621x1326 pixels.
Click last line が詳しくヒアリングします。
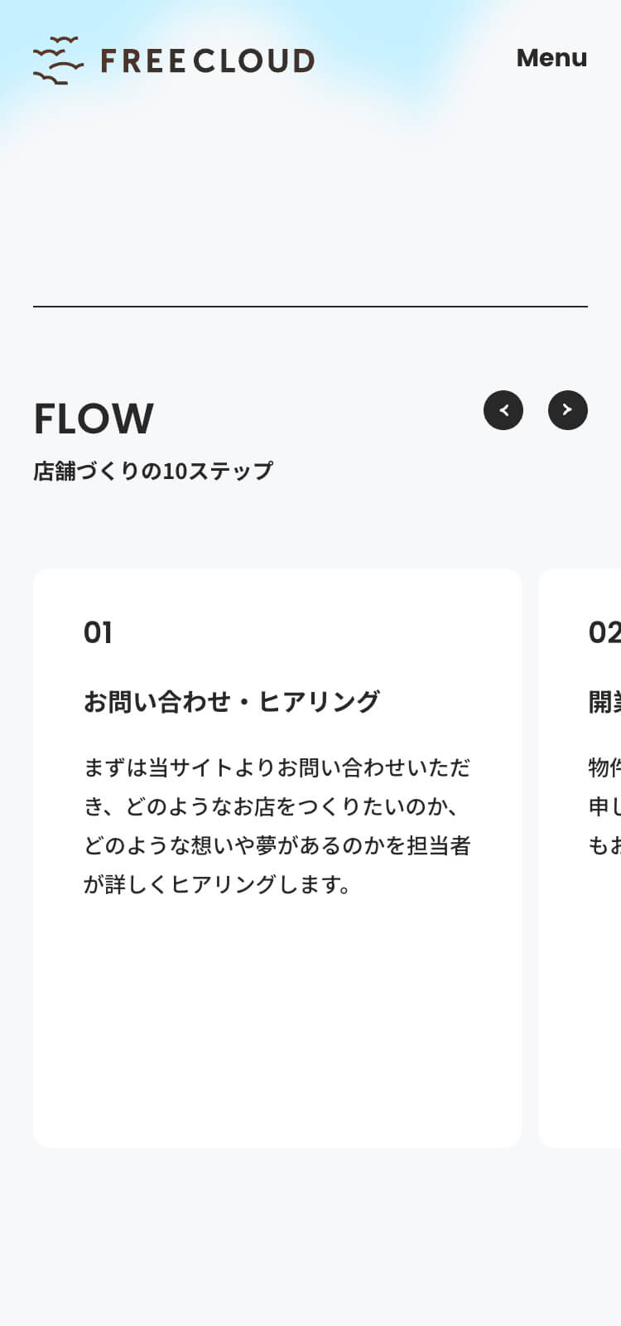pyautogui.click(x=219, y=884)
